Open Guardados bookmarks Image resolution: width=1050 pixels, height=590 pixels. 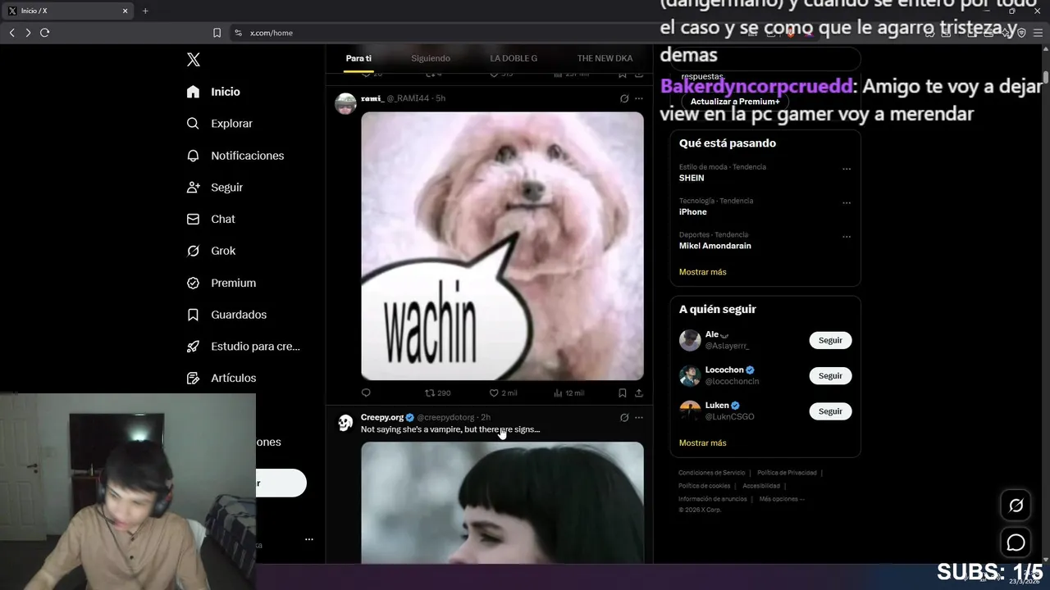coord(227,315)
